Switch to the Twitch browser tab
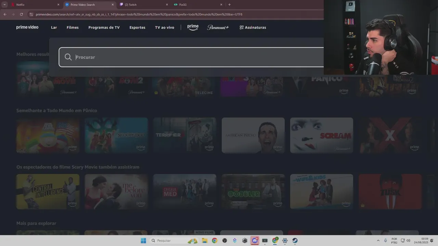 (143, 5)
